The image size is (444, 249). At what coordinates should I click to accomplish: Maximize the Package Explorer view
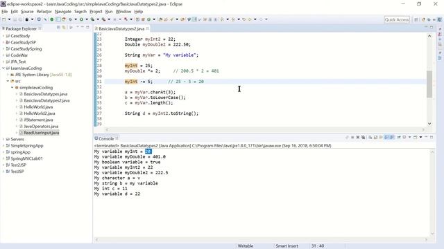[x=88, y=27]
